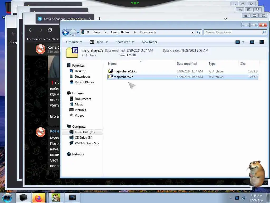Click the lower Telegram channel avatar

coord(41,132)
